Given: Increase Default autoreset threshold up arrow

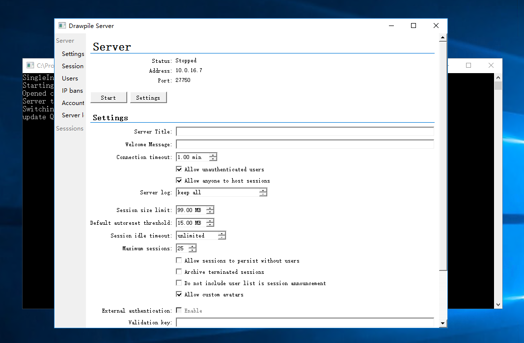Looking at the screenshot, I should coord(210,221).
